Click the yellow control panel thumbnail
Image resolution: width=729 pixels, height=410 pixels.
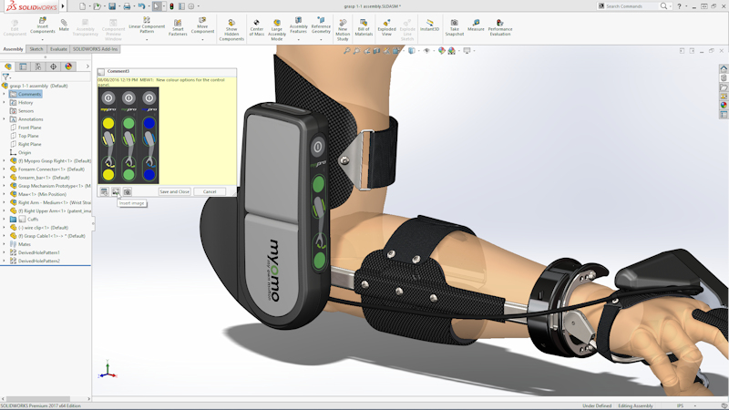click(108, 135)
